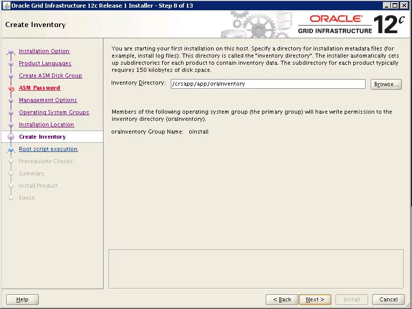
Task: Click the Browse button
Action: pos(386,84)
